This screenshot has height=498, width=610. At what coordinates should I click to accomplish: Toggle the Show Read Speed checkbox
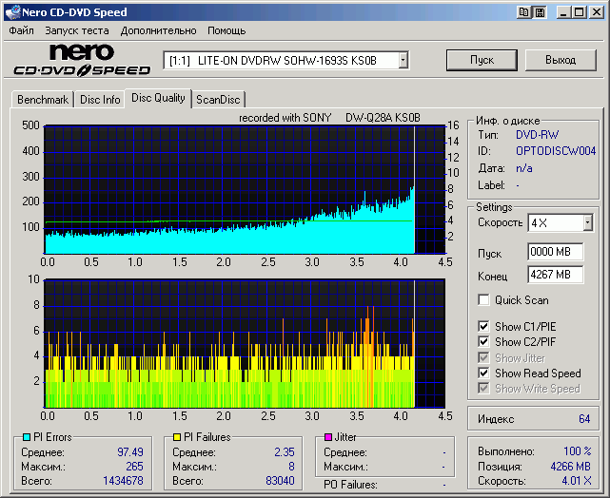pyautogui.click(x=484, y=373)
